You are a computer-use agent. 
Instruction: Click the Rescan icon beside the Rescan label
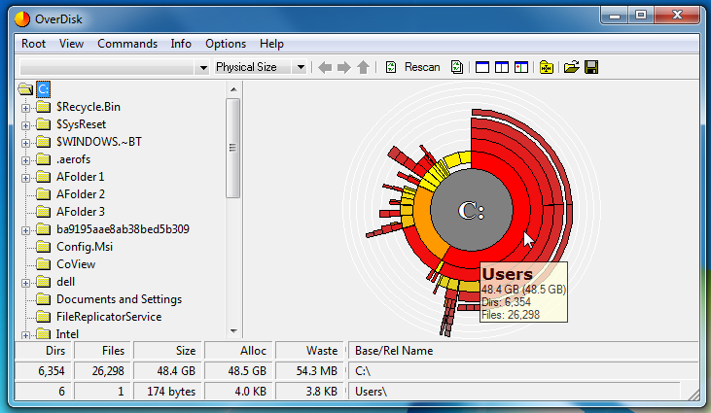391,67
